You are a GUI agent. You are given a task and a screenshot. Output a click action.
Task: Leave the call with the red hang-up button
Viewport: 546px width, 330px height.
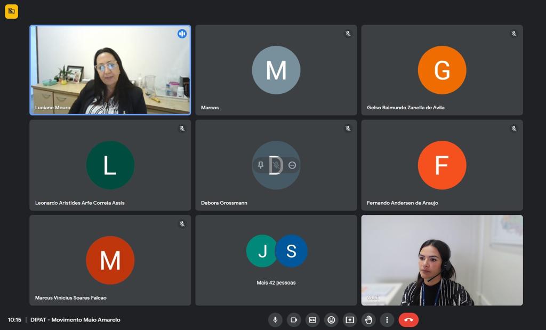408,320
